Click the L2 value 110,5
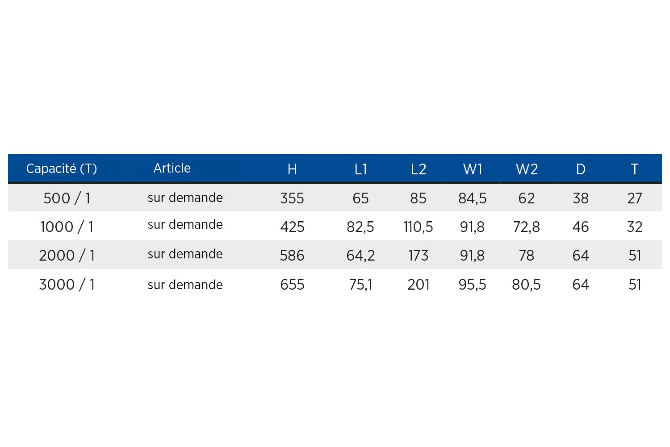 (x=418, y=227)
